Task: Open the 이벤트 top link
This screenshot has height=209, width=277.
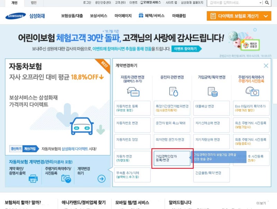Action: coord(133,3)
